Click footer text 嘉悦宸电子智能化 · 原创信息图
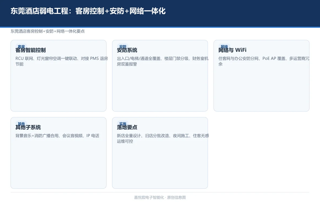320x203 pixels. coord(160,197)
